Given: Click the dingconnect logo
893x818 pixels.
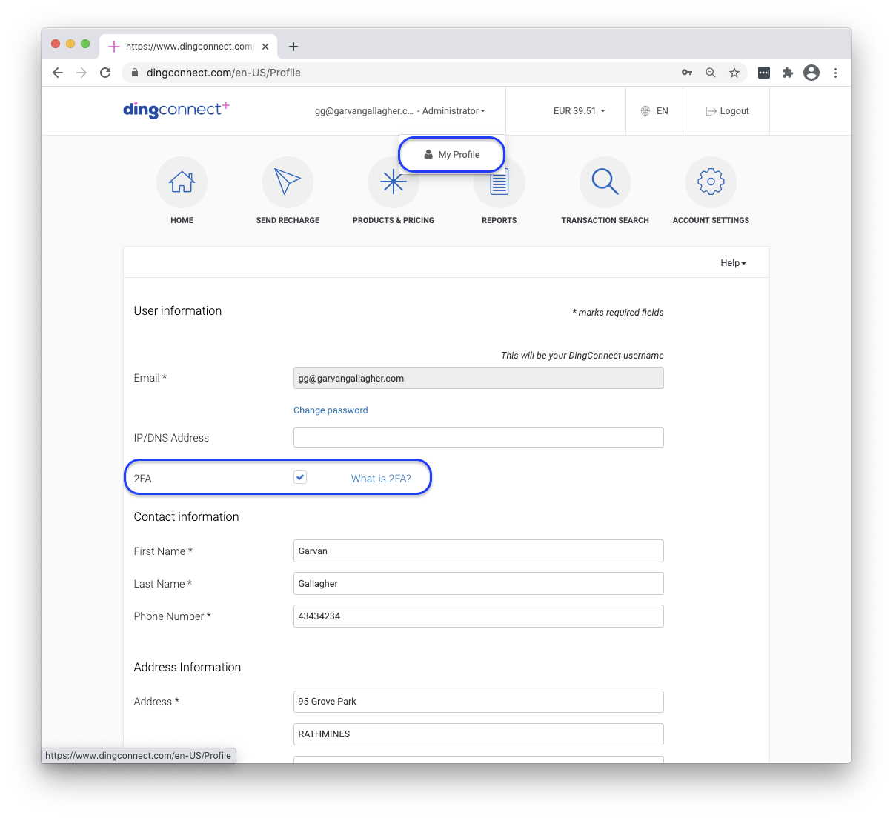Looking at the screenshot, I should click(x=176, y=110).
